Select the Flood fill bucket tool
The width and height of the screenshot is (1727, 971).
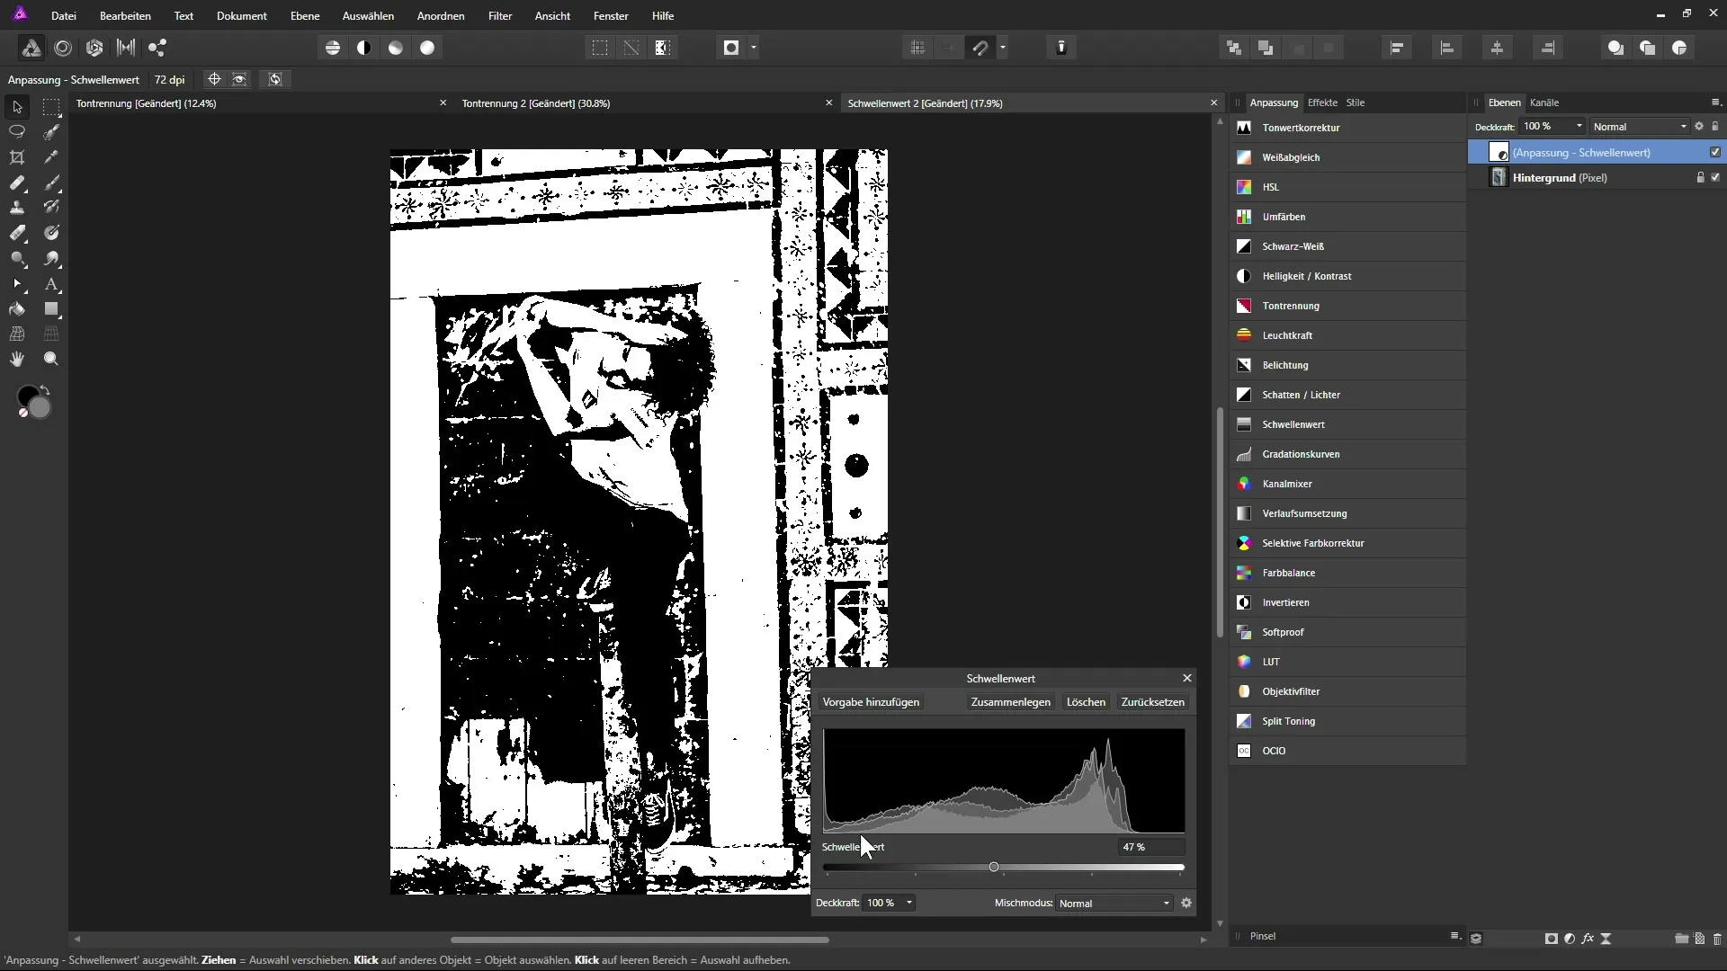(x=17, y=309)
